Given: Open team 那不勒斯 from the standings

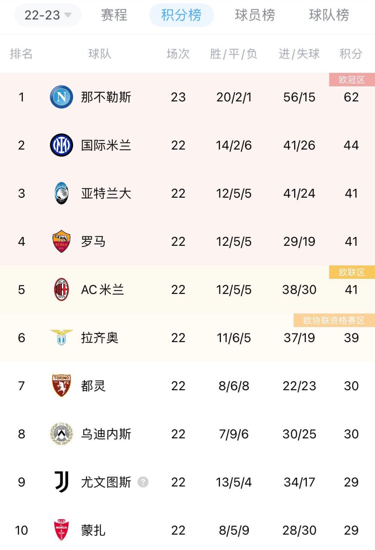Looking at the screenshot, I should (106, 97).
